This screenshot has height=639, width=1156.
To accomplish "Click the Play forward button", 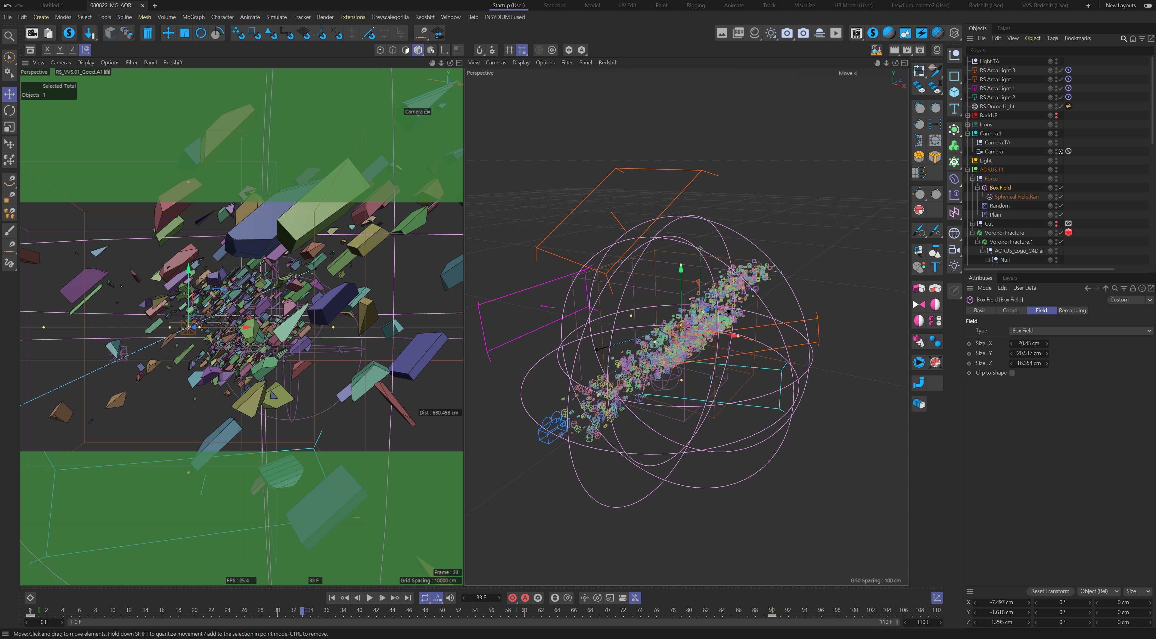I will click(369, 598).
